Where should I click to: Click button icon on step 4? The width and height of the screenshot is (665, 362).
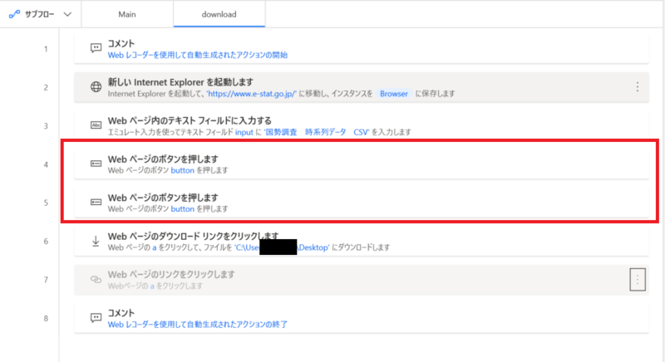coord(96,164)
